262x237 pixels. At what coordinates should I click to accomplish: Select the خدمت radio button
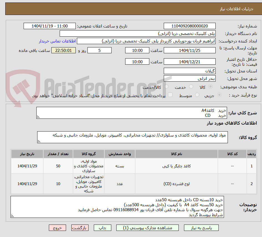tap(191, 87)
